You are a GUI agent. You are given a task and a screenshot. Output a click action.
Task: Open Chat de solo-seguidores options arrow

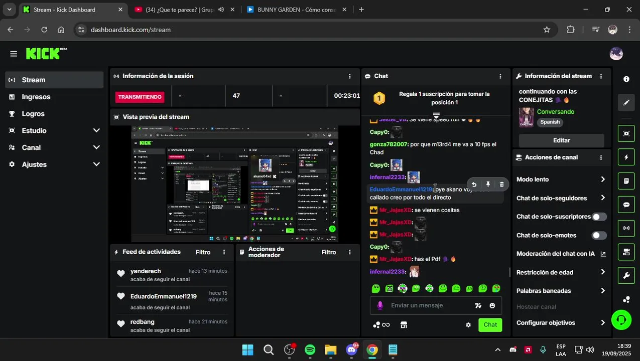pyautogui.click(x=603, y=198)
